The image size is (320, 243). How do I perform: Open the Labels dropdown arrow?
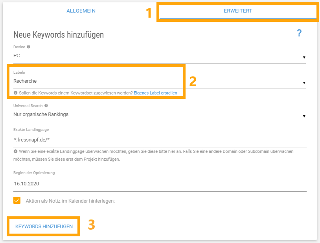click(x=304, y=83)
